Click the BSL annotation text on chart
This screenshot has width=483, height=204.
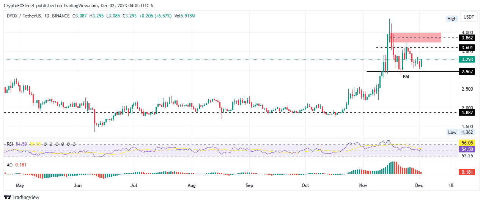pyautogui.click(x=406, y=77)
